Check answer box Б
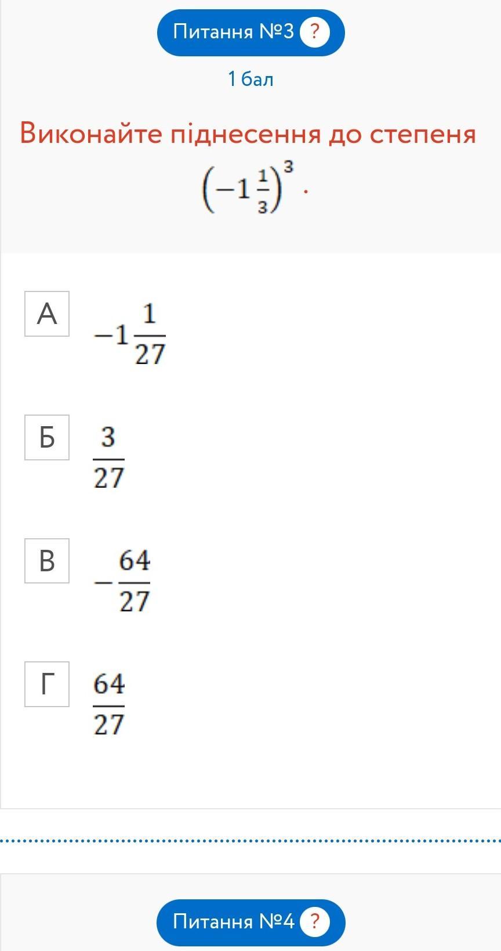The image size is (501, 951). click(x=47, y=437)
